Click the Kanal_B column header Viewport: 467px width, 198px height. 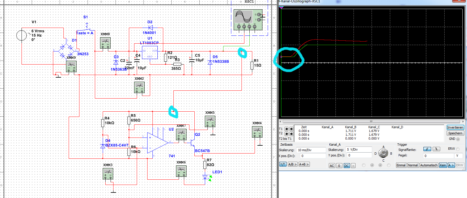351,127
